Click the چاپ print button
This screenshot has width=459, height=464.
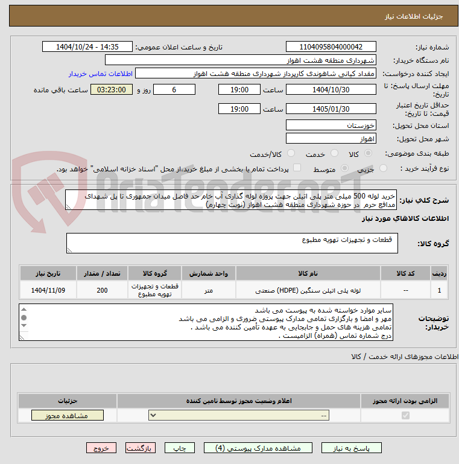(180, 448)
